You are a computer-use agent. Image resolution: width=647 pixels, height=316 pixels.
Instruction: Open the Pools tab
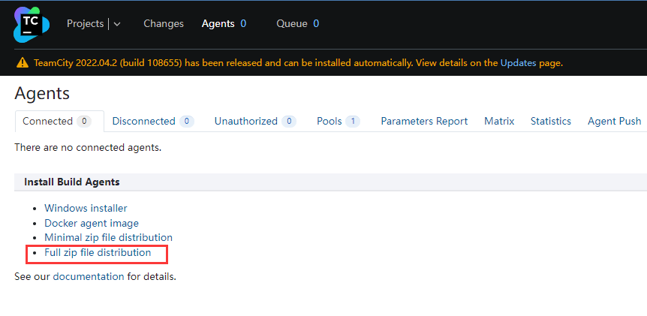(339, 122)
